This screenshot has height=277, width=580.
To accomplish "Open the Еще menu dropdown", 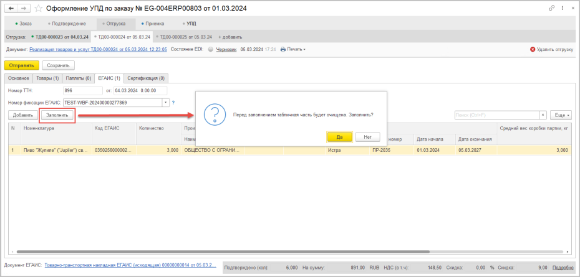I will (x=561, y=115).
